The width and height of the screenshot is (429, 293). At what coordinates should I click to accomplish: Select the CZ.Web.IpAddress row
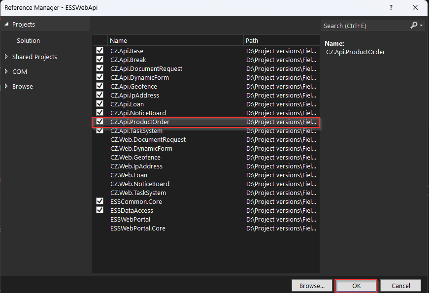point(206,166)
